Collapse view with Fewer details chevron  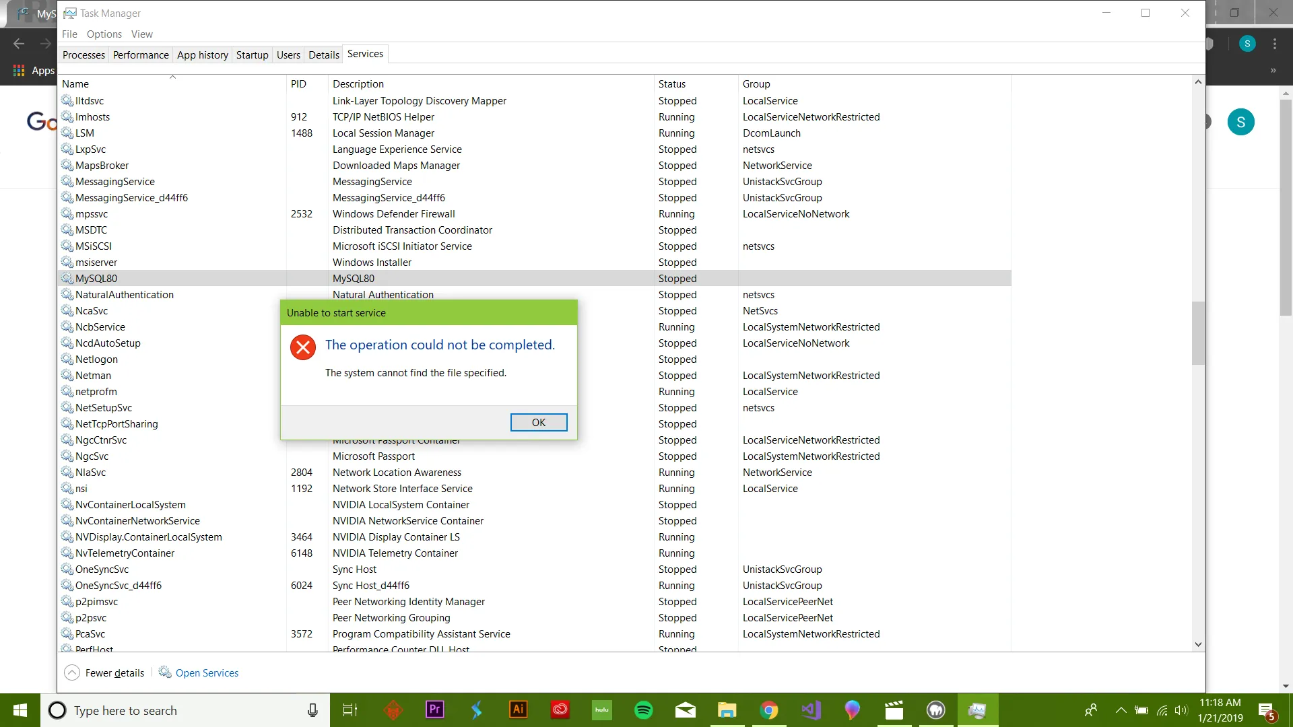tap(72, 672)
